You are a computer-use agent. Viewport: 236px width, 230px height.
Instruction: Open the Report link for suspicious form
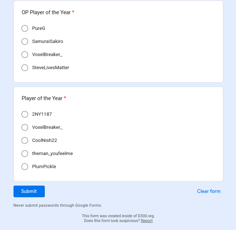pyautogui.click(x=147, y=221)
